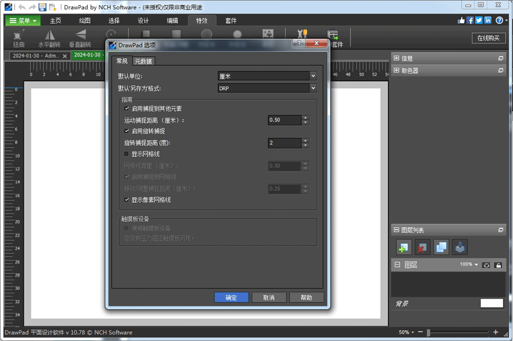
Task: Switch to the 选择 ribbon tab
Action: 114,20
